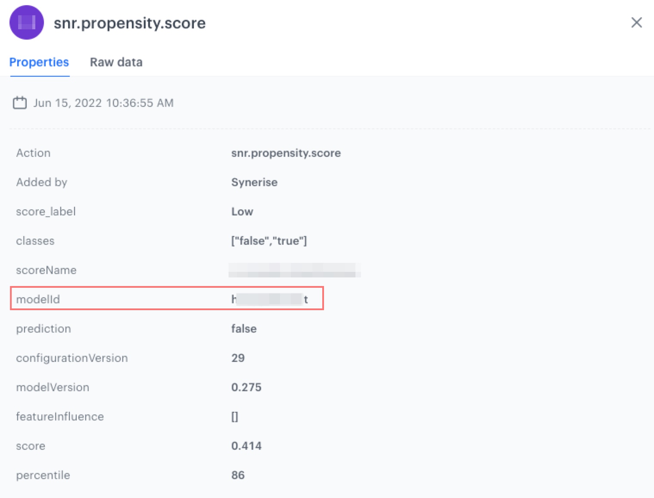
Task: Select the snr.propensity.score action value
Action: coord(286,153)
